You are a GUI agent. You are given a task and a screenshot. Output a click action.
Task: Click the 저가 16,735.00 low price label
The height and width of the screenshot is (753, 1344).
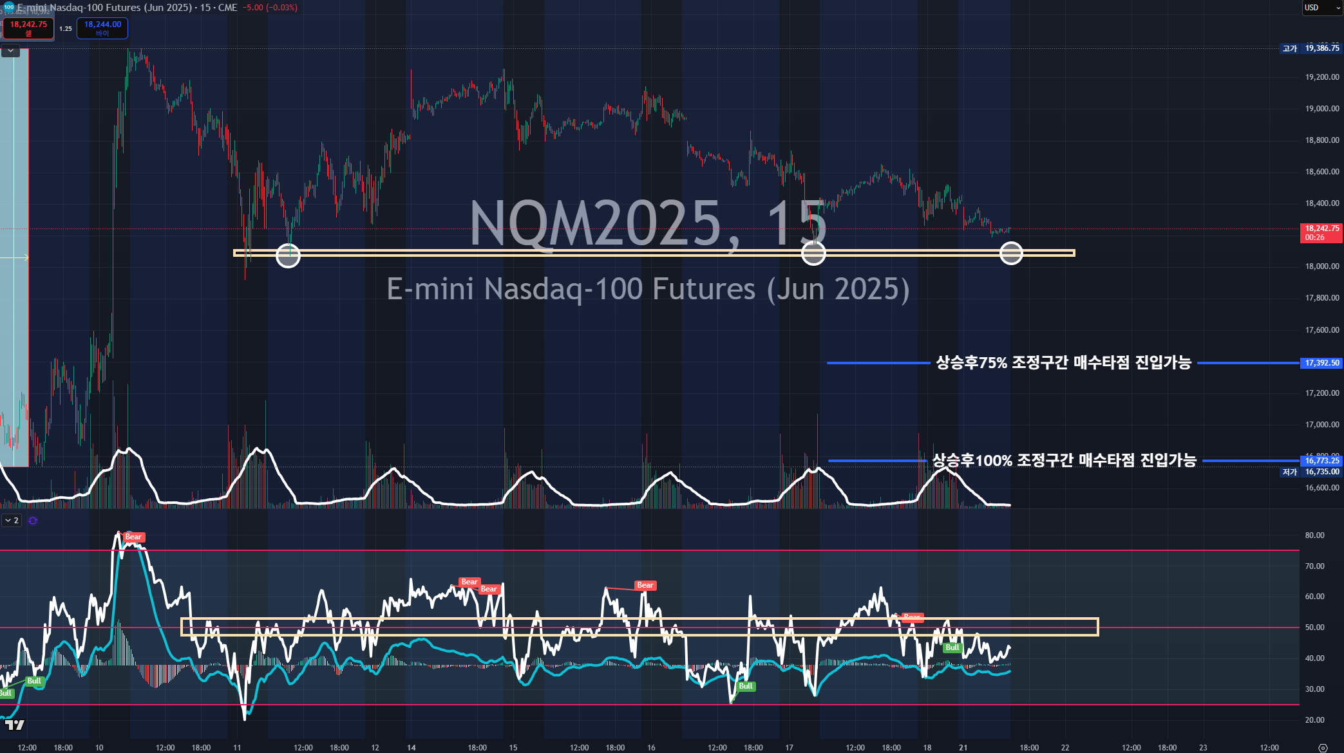[1311, 472]
